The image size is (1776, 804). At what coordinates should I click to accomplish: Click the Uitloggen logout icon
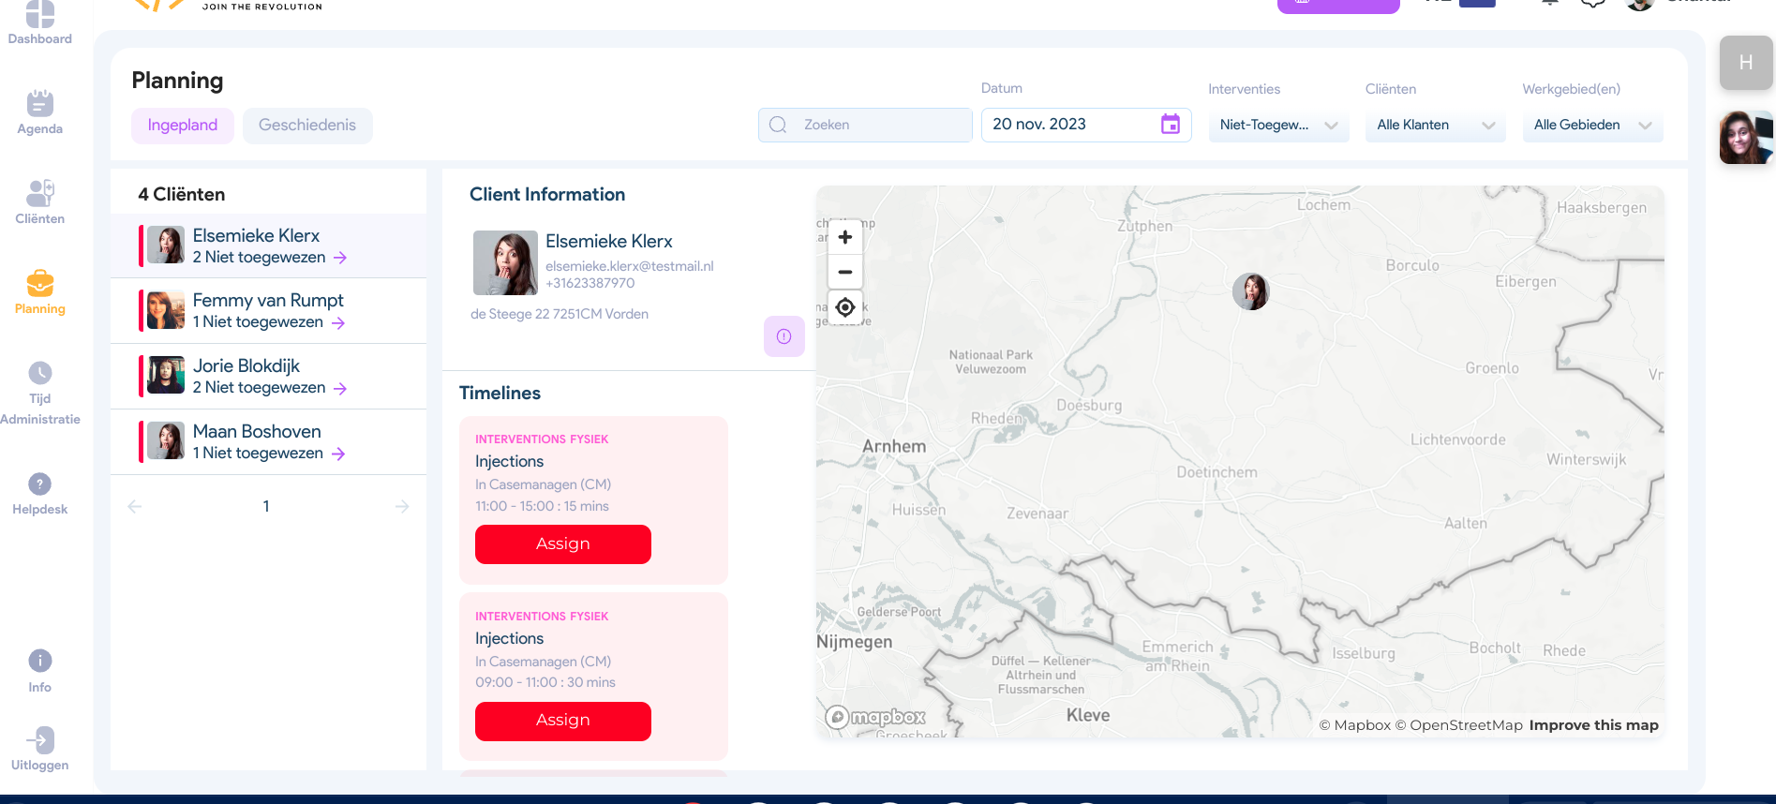[39, 740]
